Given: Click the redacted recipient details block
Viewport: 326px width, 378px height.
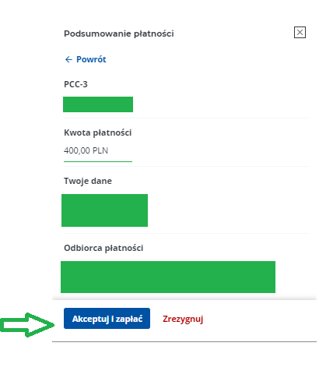Looking at the screenshot, I should [168, 277].
